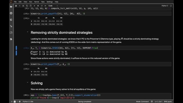
Task: Click the kernel status circle indicator
Action: click(171, 6)
